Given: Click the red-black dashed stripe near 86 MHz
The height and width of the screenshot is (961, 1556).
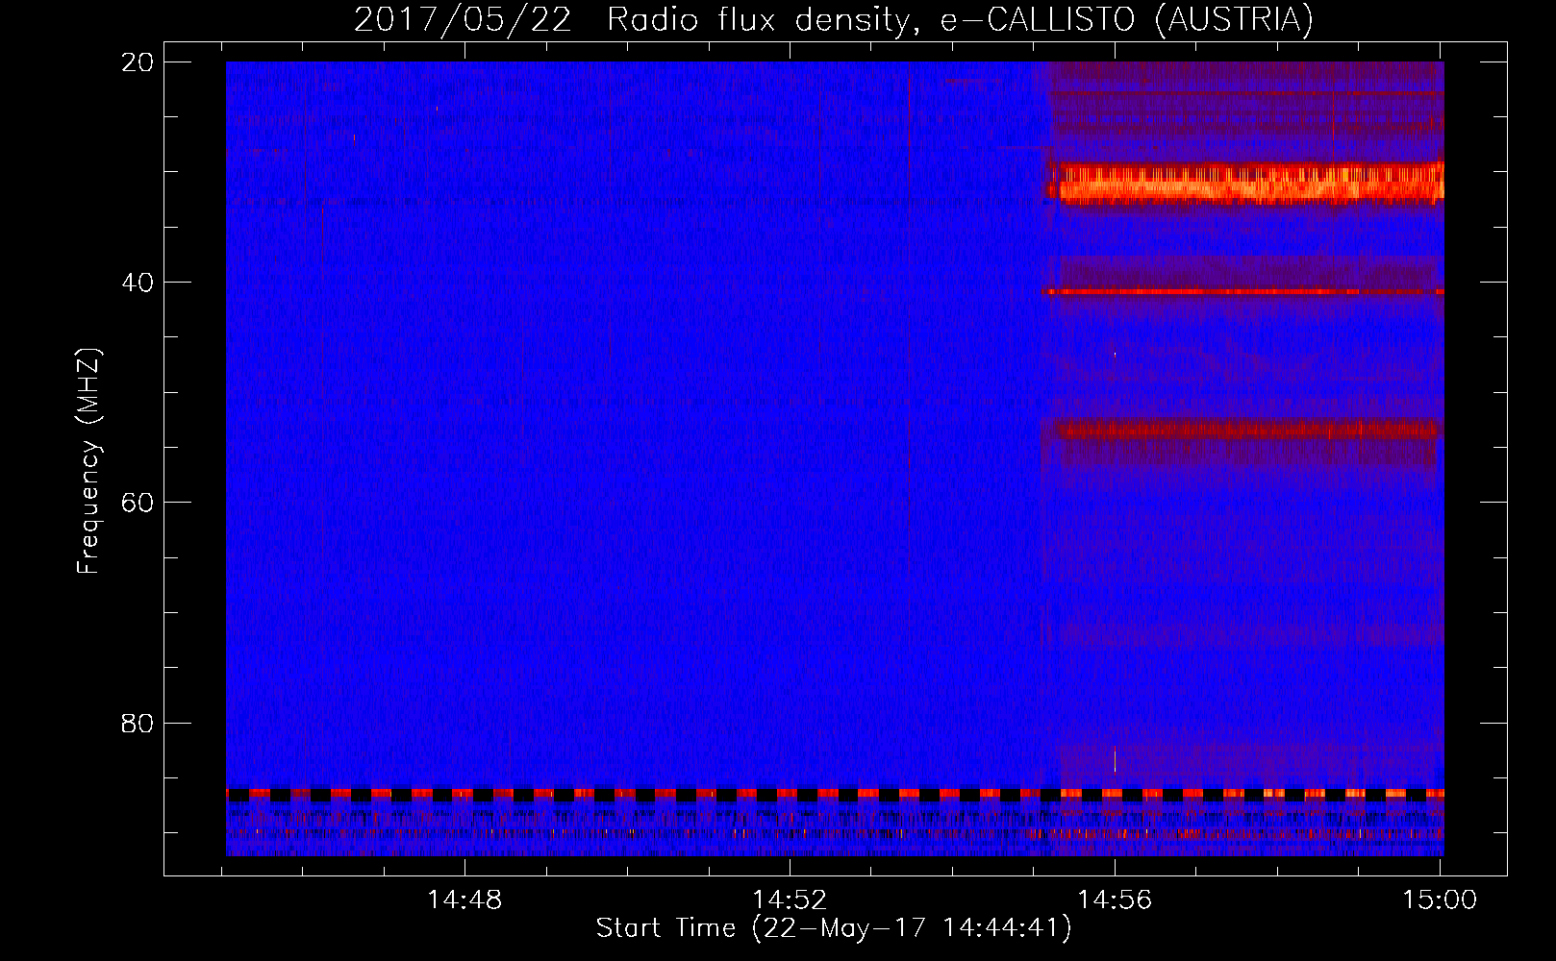Looking at the screenshot, I should [x=835, y=794].
